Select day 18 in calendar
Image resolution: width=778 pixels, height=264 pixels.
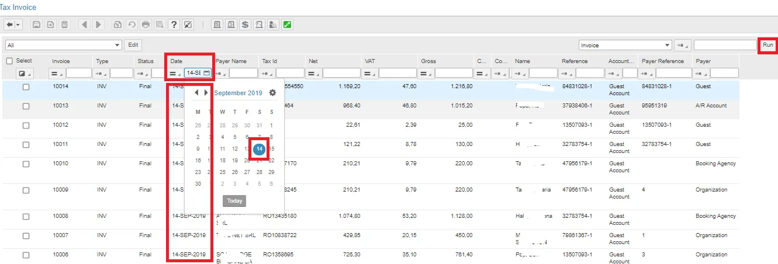pyautogui.click(x=223, y=161)
